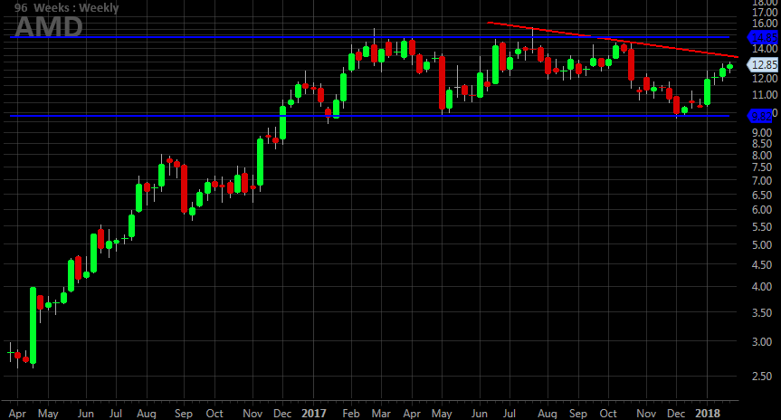Click the 11.00 price axis label
The width and height of the screenshot is (781, 420).
[x=765, y=95]
